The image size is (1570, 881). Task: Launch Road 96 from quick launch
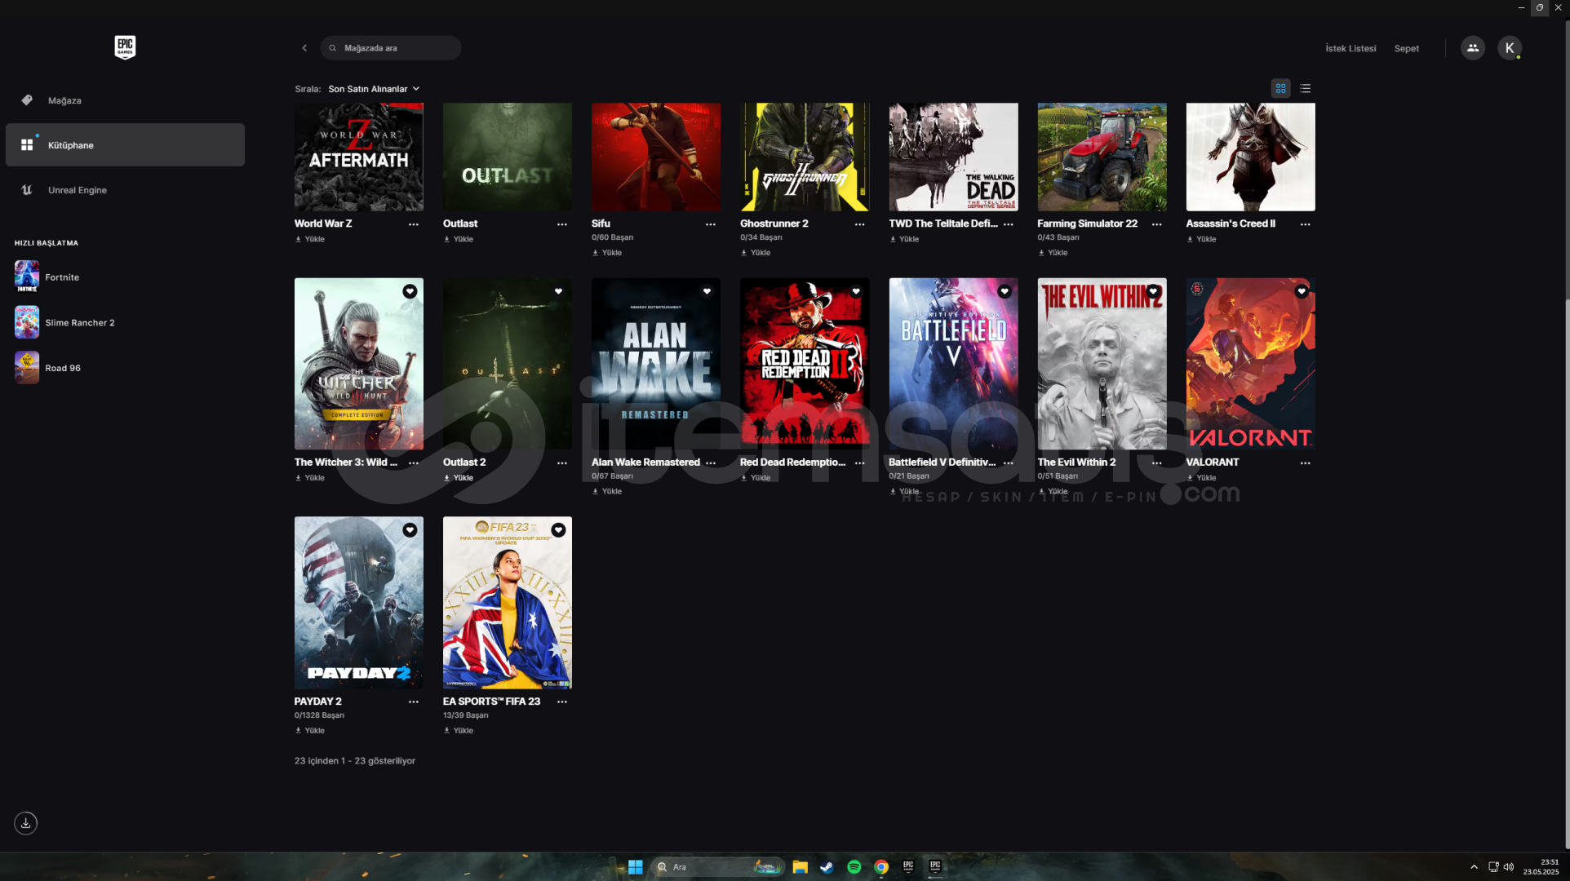tap(49, 368)
